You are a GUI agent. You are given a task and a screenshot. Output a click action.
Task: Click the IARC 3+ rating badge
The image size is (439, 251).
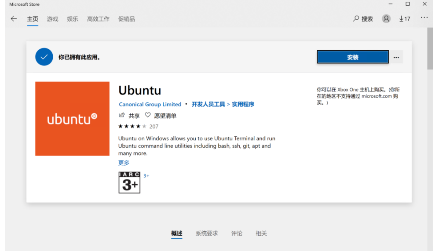(129, 182)
